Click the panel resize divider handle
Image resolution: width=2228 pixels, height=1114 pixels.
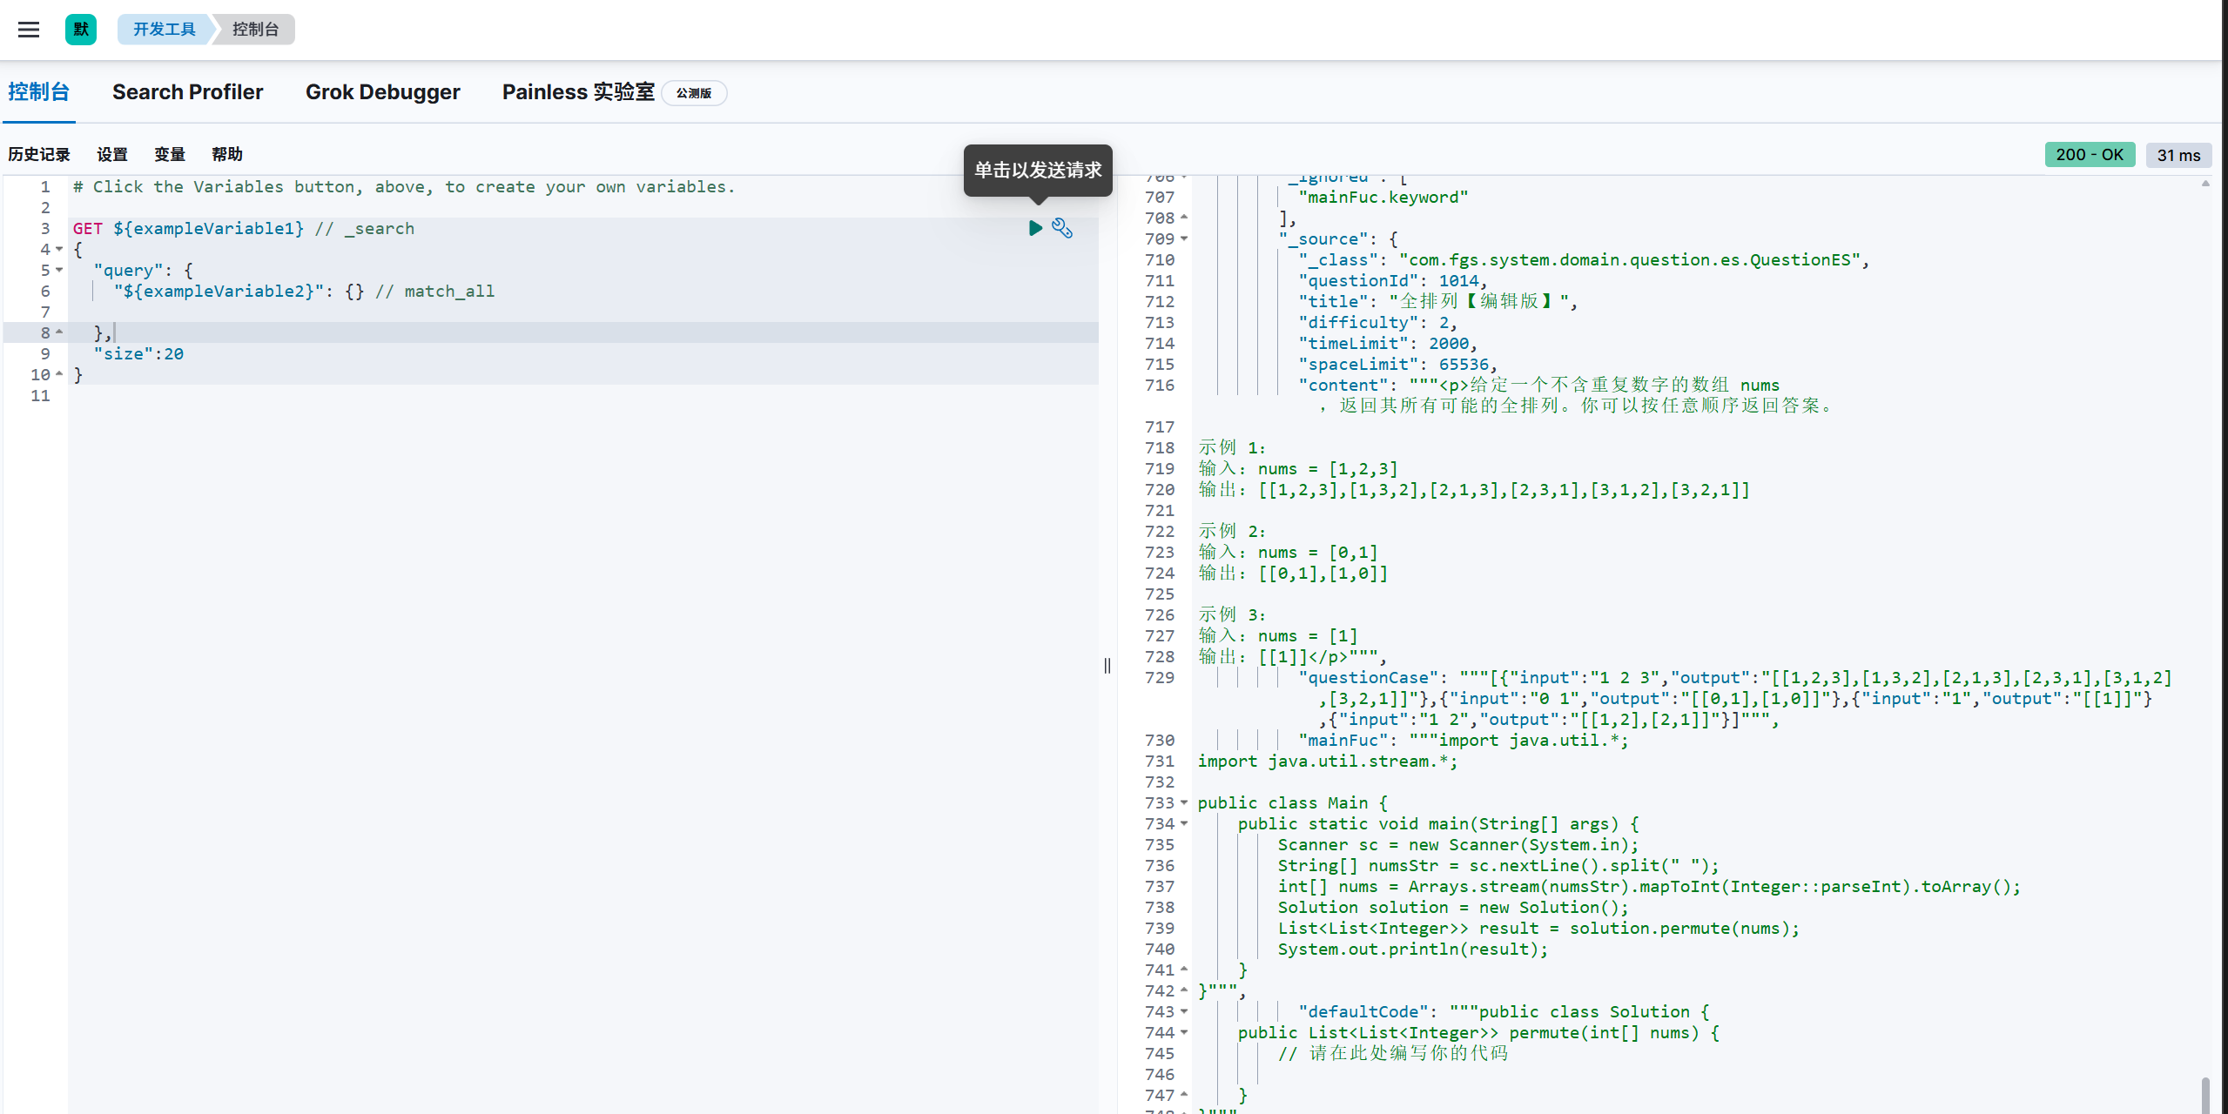[x=1107, y=666]
